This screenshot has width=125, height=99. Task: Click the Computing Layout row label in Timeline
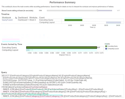[x=47, y=22]
